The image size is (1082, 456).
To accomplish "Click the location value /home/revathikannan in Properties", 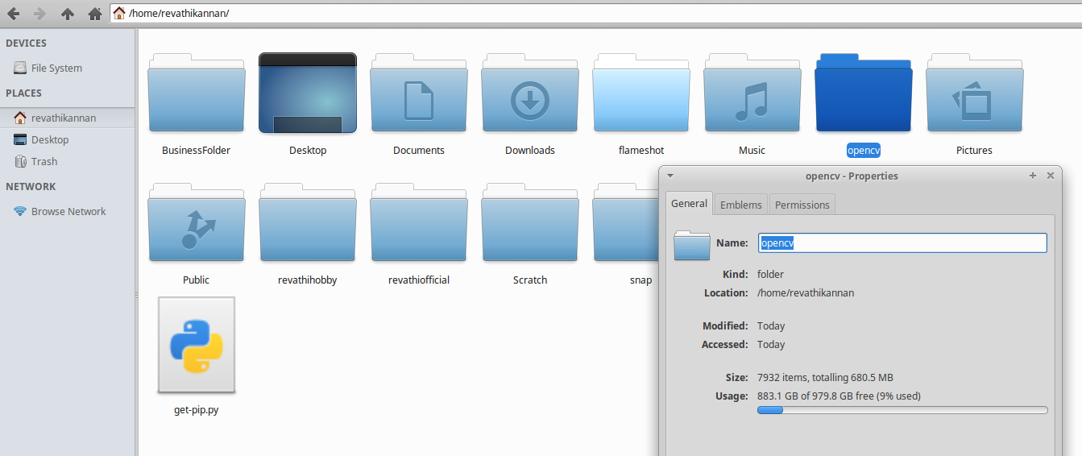I will [x=806, y=292].
